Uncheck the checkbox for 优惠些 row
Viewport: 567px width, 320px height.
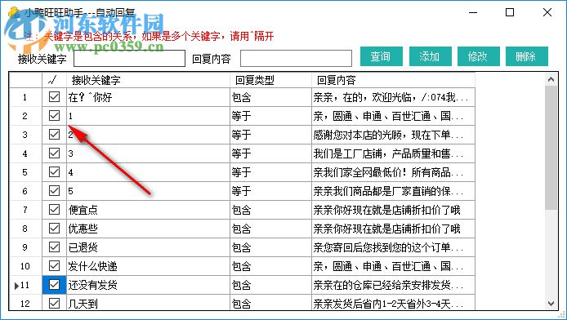(x=54, y=229)
